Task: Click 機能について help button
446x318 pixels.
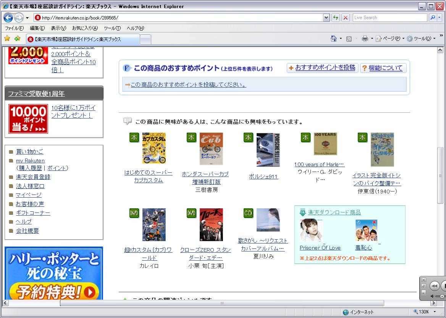Action: pos(383,68)
